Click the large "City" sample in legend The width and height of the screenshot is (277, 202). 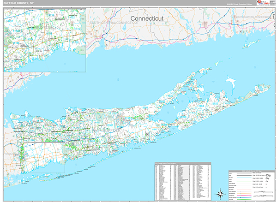tap(268, 175)
